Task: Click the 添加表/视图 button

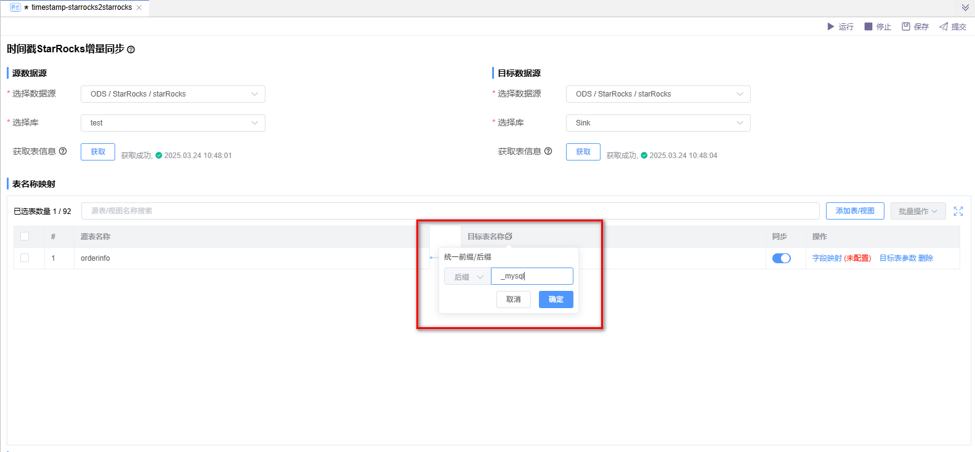Action: (855, 211)
